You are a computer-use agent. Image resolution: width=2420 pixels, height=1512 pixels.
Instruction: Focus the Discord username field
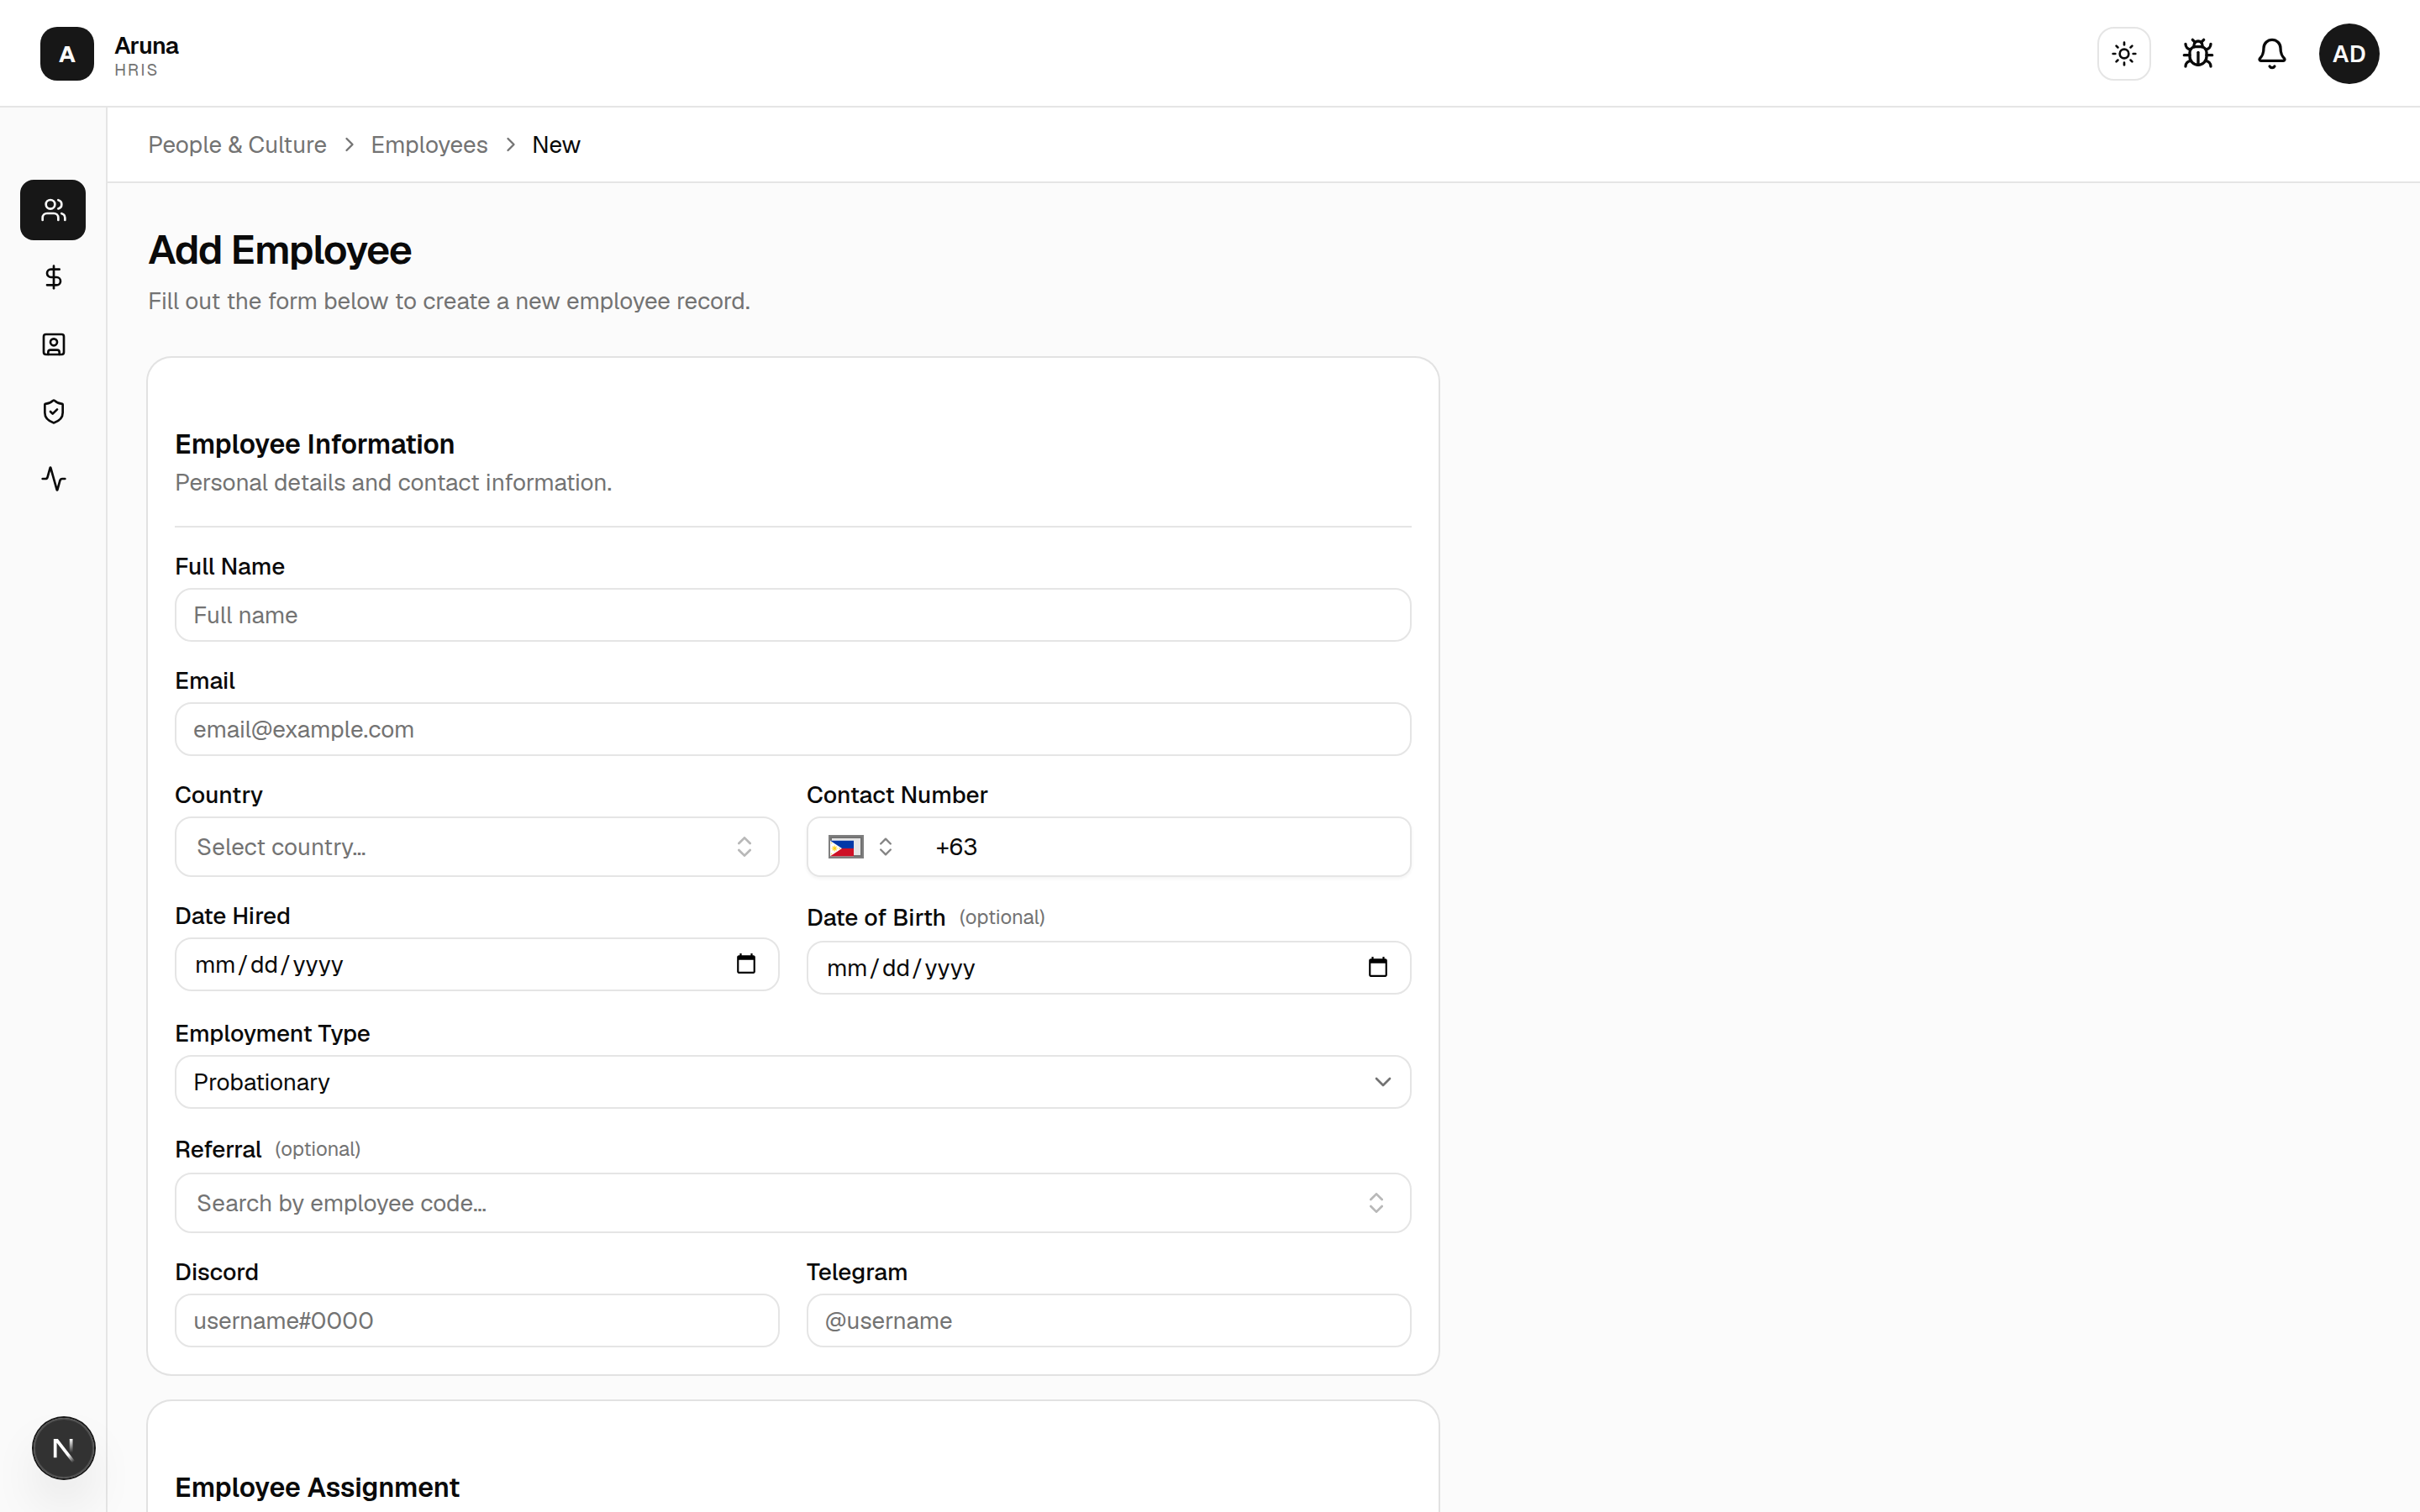tap(477, 1321)
